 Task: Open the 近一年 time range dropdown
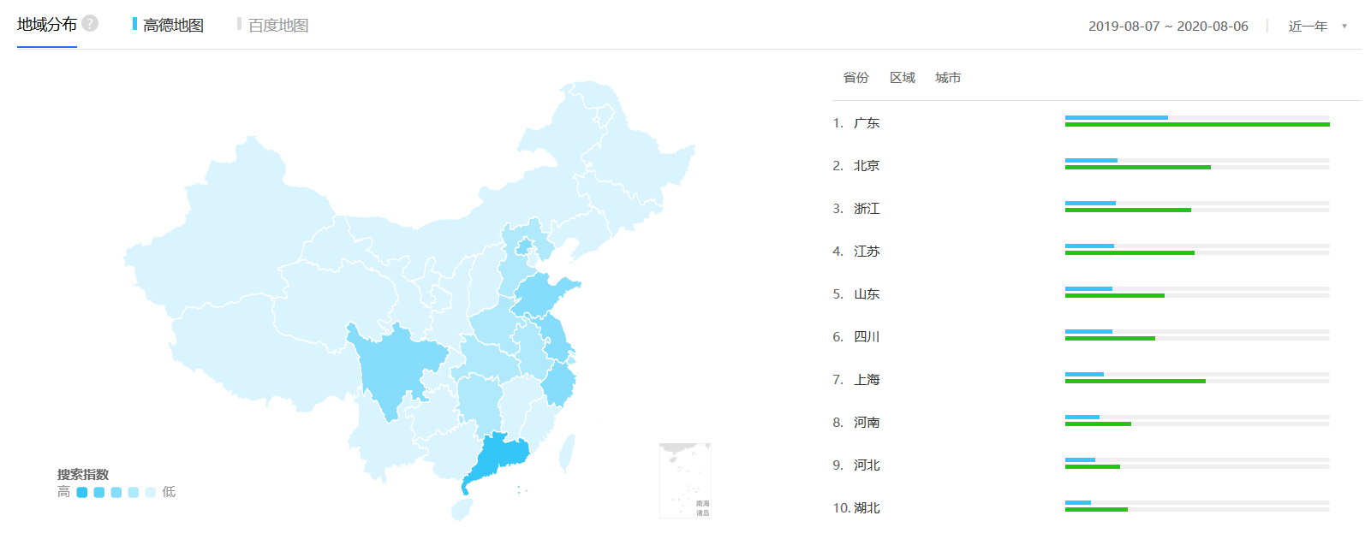(x=1309, y=25)
